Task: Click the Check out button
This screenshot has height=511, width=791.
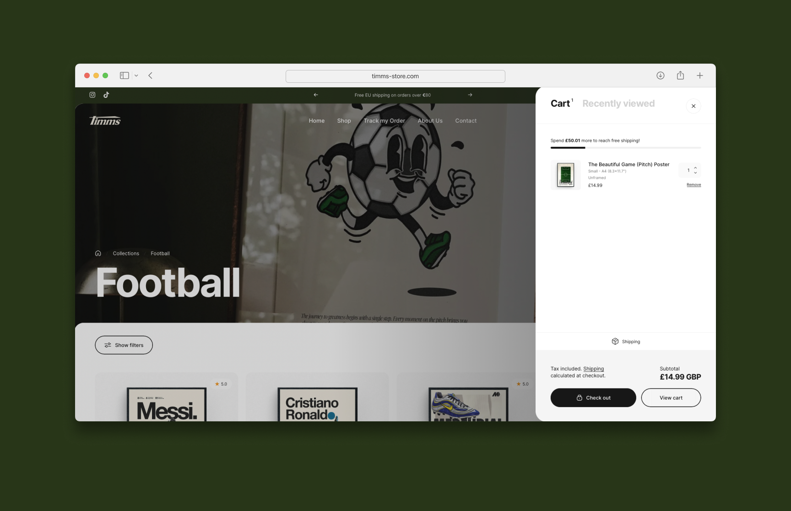Action: point(593,398)
